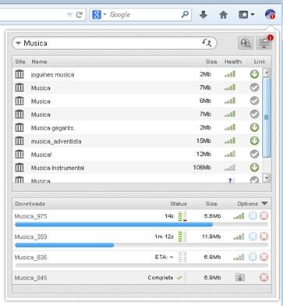The height and width of the screenshot is (306, 283).
Task: Select the Musica_975 download name
Action: (x=30, y=216)
